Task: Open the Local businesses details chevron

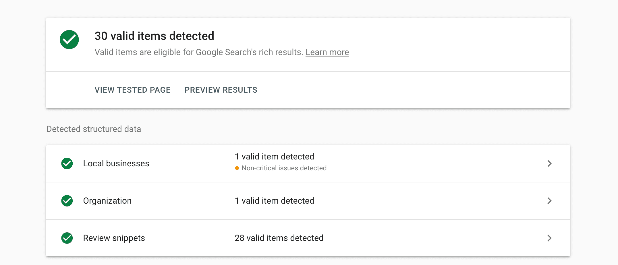Action: coord(550,163)
